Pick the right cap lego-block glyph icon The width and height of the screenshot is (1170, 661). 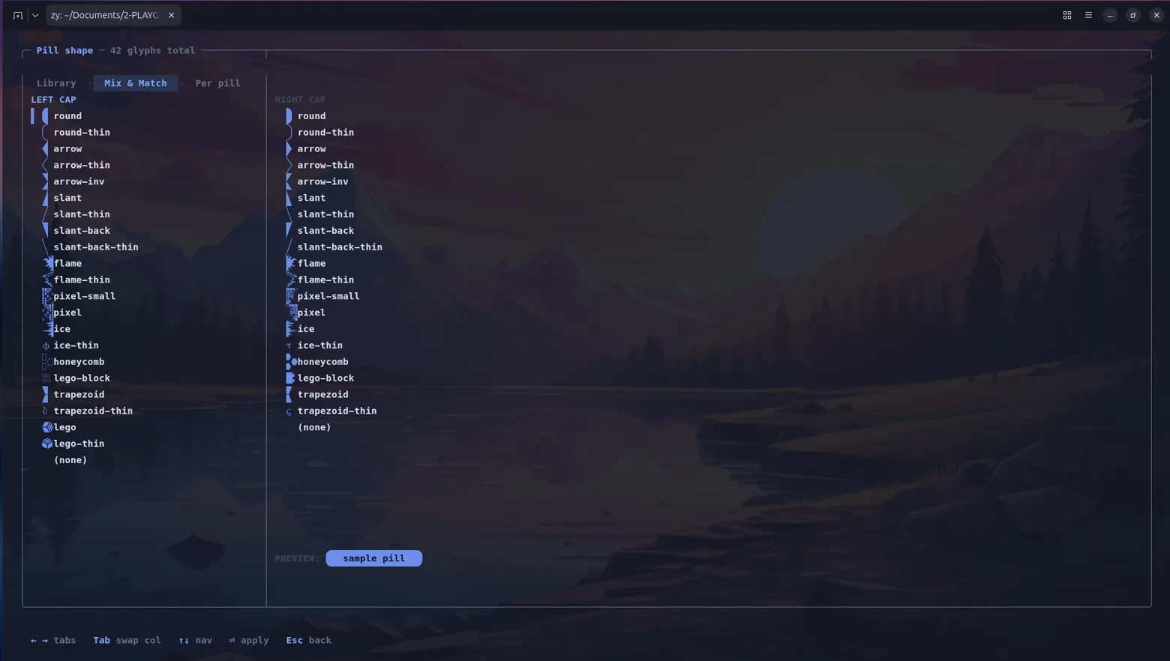pos(290,378)
